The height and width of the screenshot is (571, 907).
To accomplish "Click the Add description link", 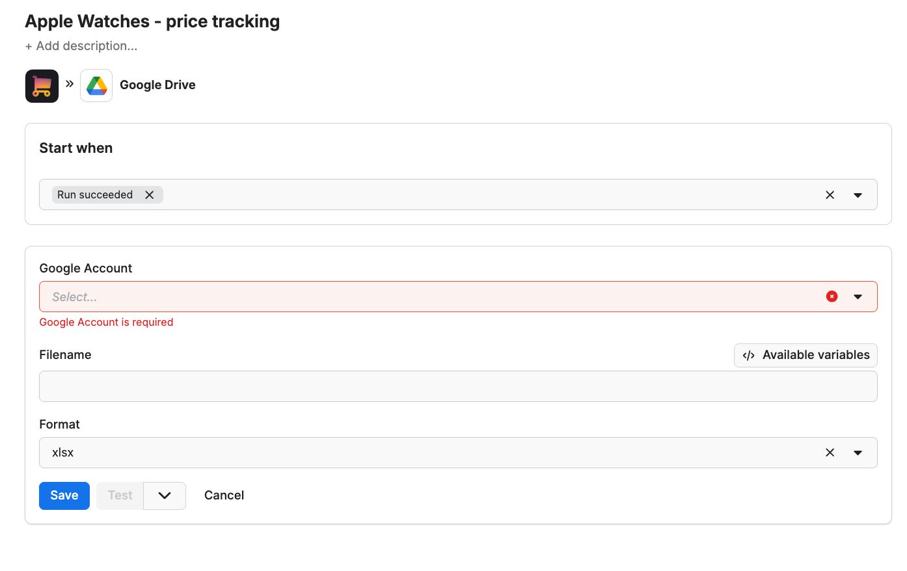I will (81, 46).
